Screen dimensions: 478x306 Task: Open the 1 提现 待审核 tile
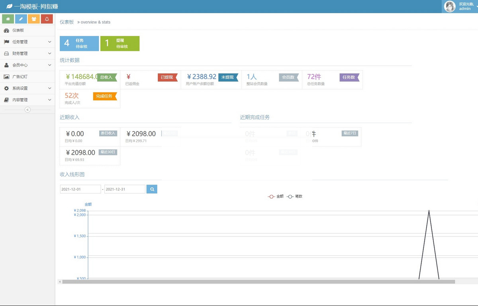click(120, 43)
